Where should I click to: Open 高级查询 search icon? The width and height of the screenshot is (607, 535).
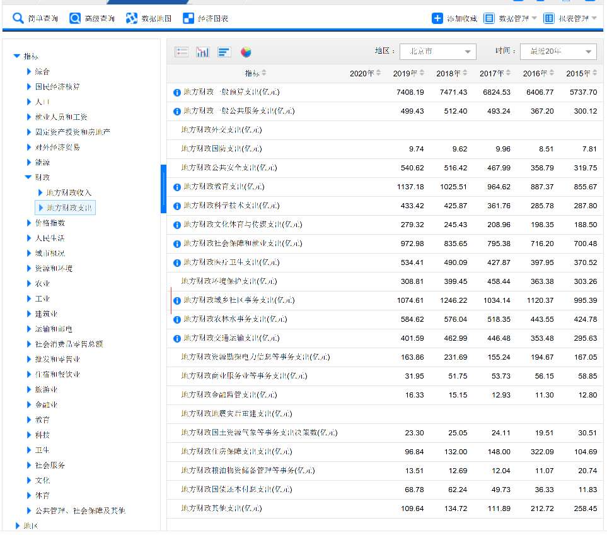pyautogui.click(x=75, y=18)
